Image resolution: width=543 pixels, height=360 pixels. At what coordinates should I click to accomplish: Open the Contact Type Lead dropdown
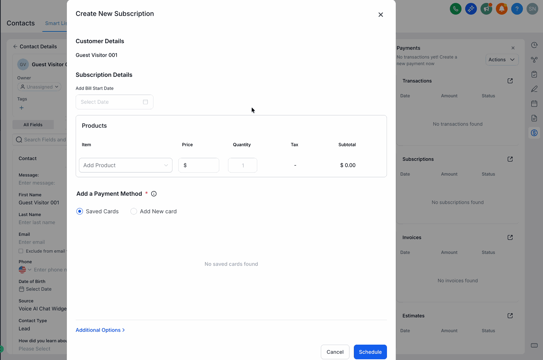tap(24, 329)
